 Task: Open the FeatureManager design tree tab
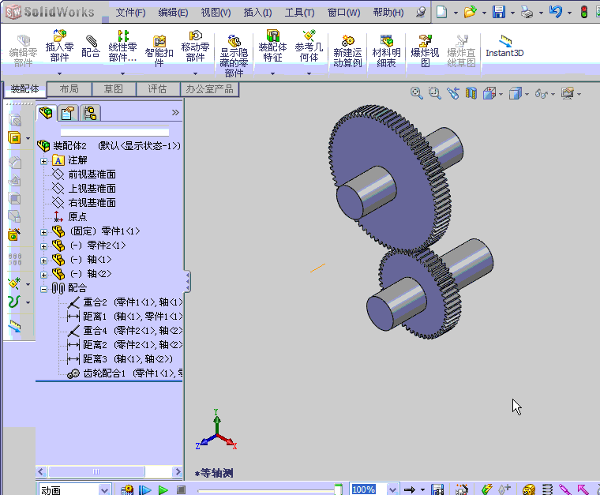point(47,112)
